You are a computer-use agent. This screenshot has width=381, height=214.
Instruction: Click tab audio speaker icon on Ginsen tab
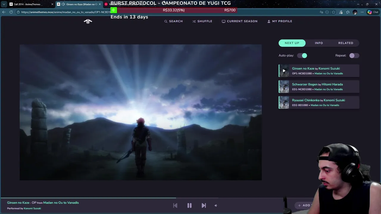63,4
